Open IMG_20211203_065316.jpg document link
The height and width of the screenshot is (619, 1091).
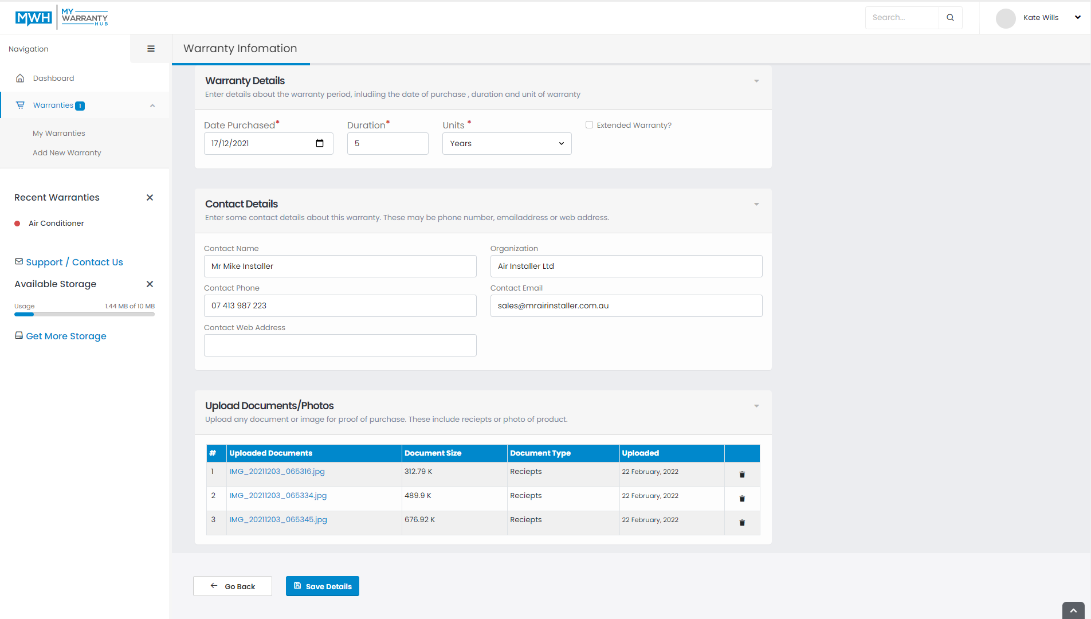277,471
